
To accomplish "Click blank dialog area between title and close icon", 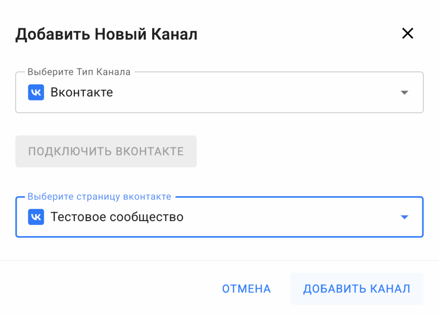I will click(x=300, y=34).
